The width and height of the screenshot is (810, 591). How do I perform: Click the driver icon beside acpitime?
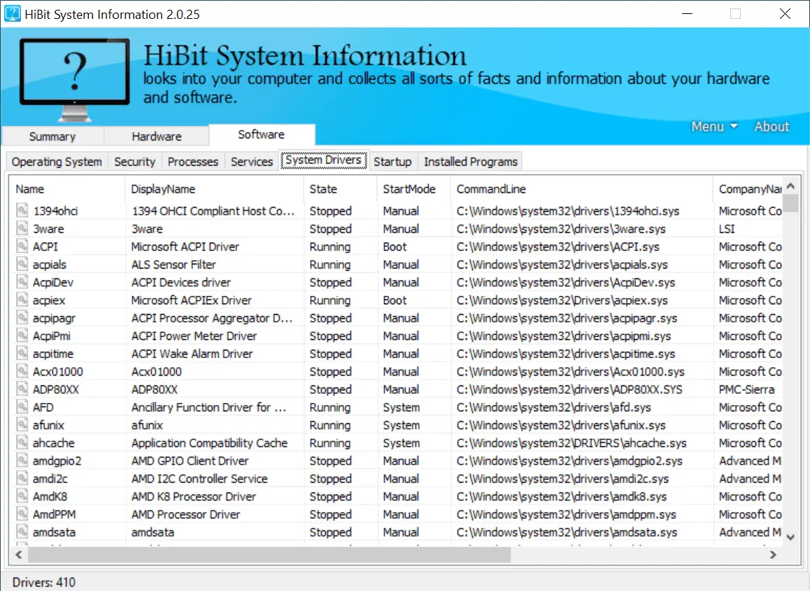[22, 353]
